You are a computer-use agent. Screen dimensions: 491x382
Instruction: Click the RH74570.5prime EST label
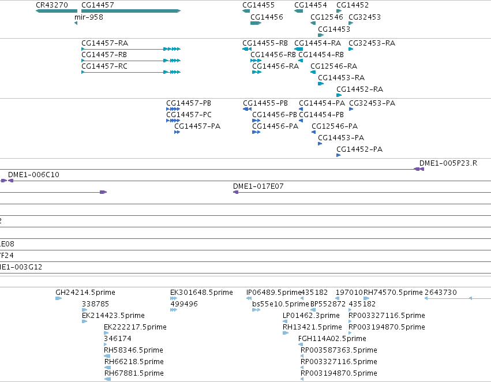click(x=393, y=293)
